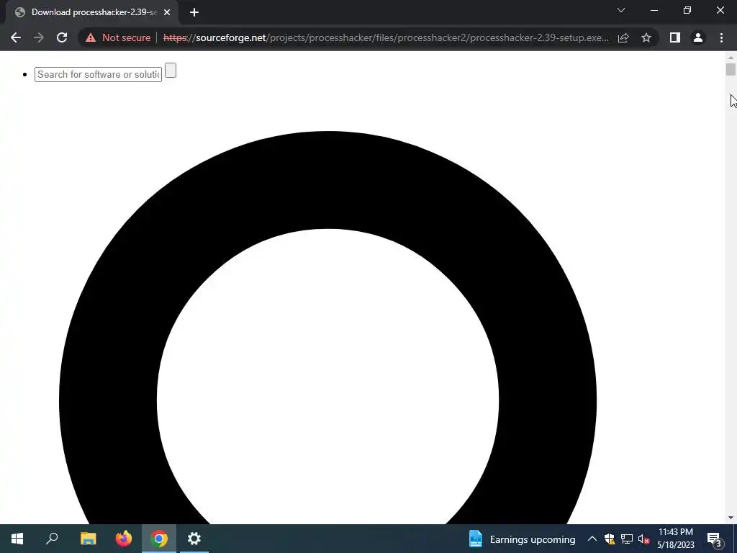Open the Not secure site warning

(118, 37)
